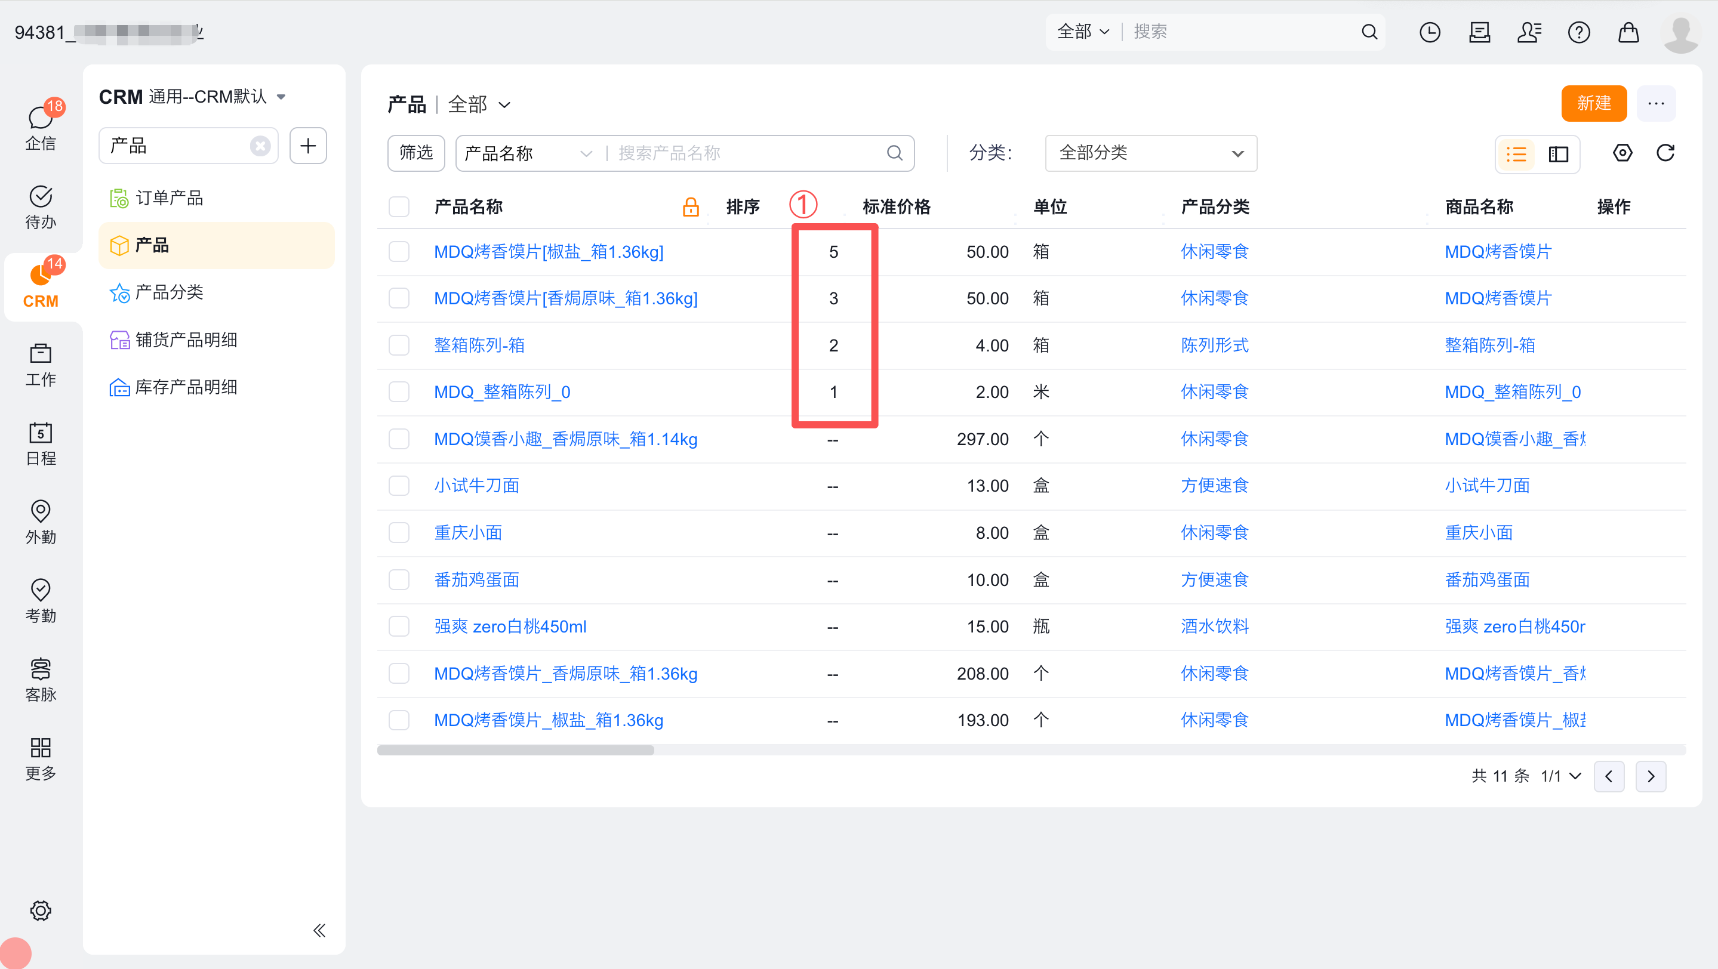1718x969 pixels.
Task: Go to 库存产品明细 menu item
Action: [x=186, y=387]
